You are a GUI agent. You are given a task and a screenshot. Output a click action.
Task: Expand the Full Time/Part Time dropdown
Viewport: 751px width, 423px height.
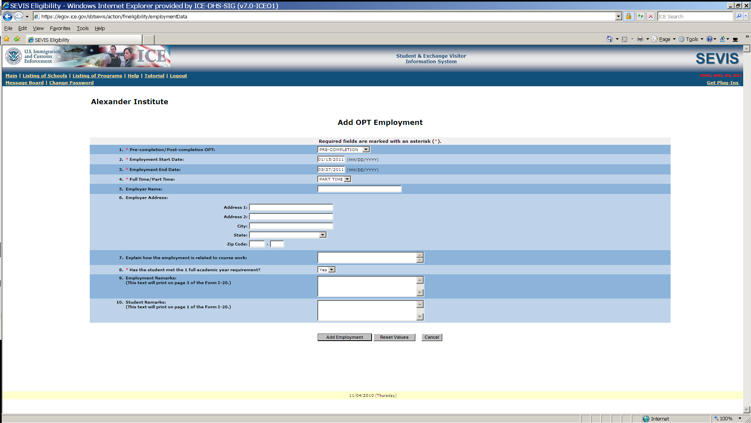pos(347,179)
